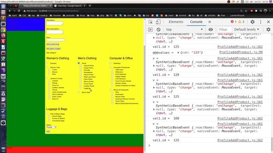Viewport: 273px width, 153px height.
Task: Open the Firefox icon in the dock
Action: tap(3, 36)
